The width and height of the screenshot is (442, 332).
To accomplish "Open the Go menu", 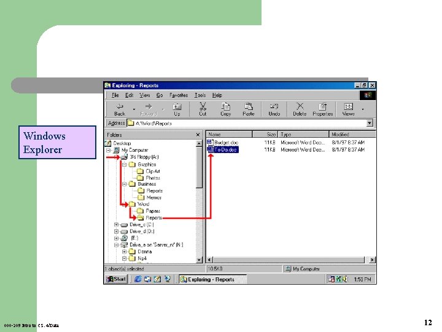I will (x=160, y=95).
